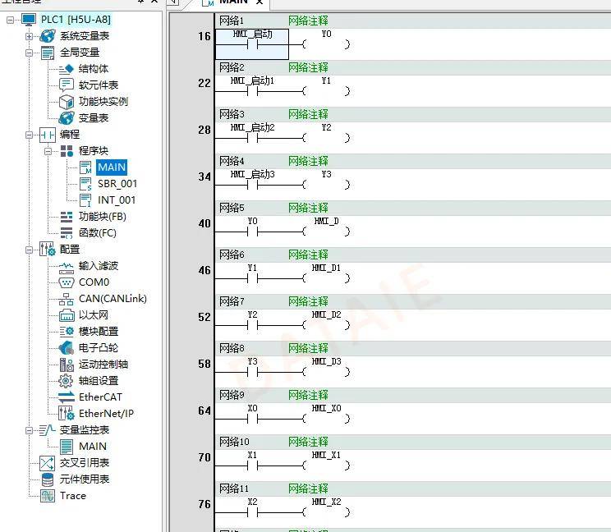Collapse the 程序块 tree node

[48, 151]
